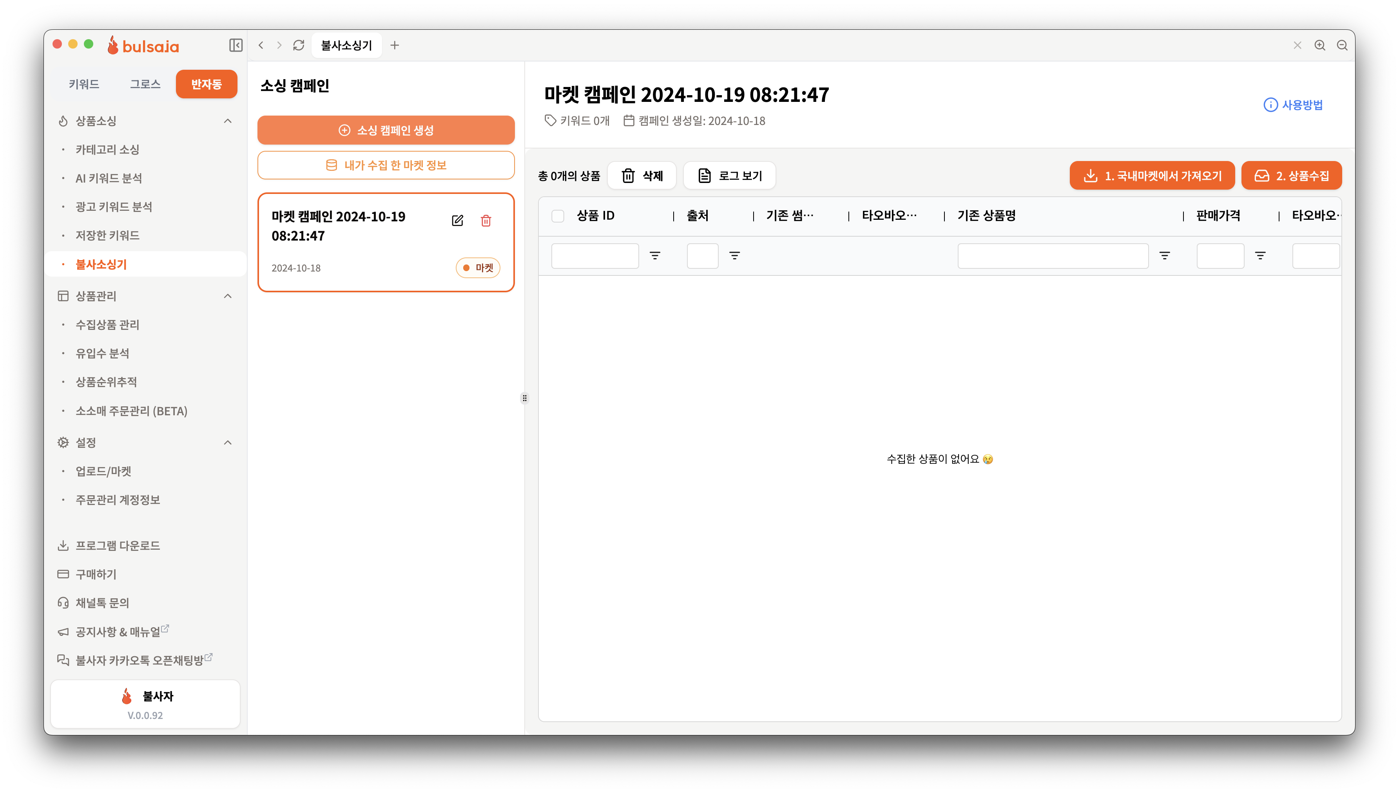The height and width of the screenshot is (793, 1399).
Task: Collapse the 상품소싱 sidebar section
Action: point(228,121)
